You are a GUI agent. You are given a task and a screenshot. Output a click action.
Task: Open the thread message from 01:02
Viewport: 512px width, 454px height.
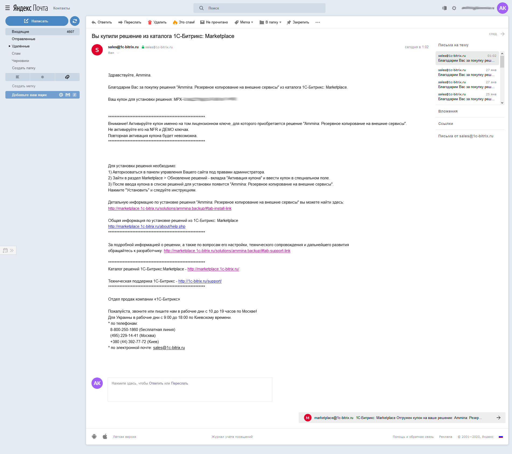[467, 58]
